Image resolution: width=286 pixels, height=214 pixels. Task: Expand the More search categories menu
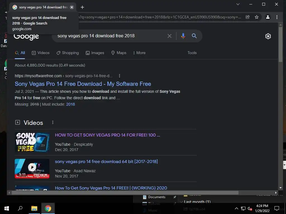coord(139,53)
